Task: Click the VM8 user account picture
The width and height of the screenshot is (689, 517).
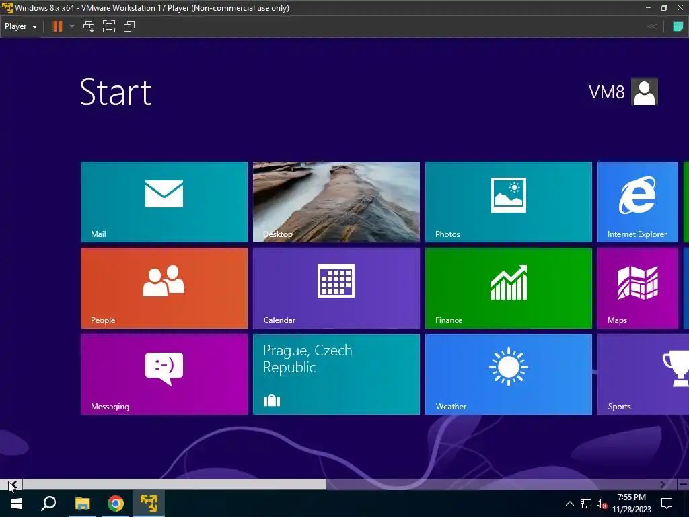Action: pyautogui.click(x=644, y=92)
